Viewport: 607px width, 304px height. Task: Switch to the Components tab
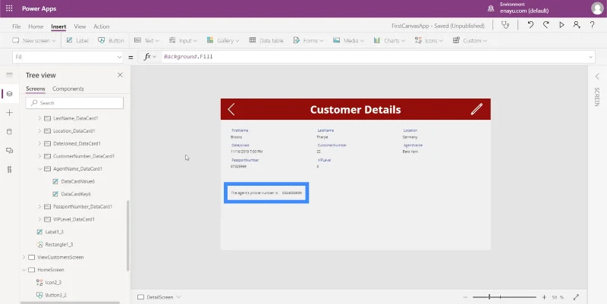point(68,89)
